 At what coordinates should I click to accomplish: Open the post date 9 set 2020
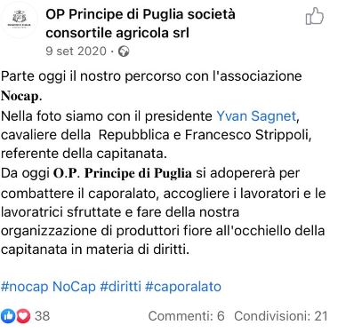point(76,52)
